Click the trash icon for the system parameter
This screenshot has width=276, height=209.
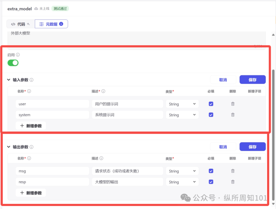click(233, 115)
